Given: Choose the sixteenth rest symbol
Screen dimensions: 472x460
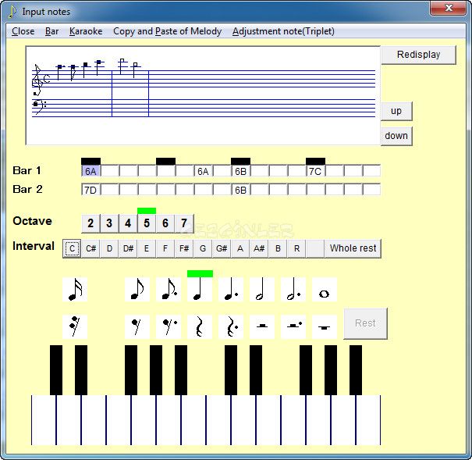Looking at the screenshot, I should (75, 326).
